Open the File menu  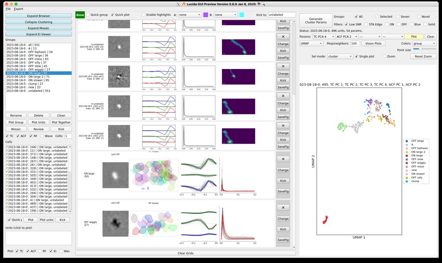8,9
